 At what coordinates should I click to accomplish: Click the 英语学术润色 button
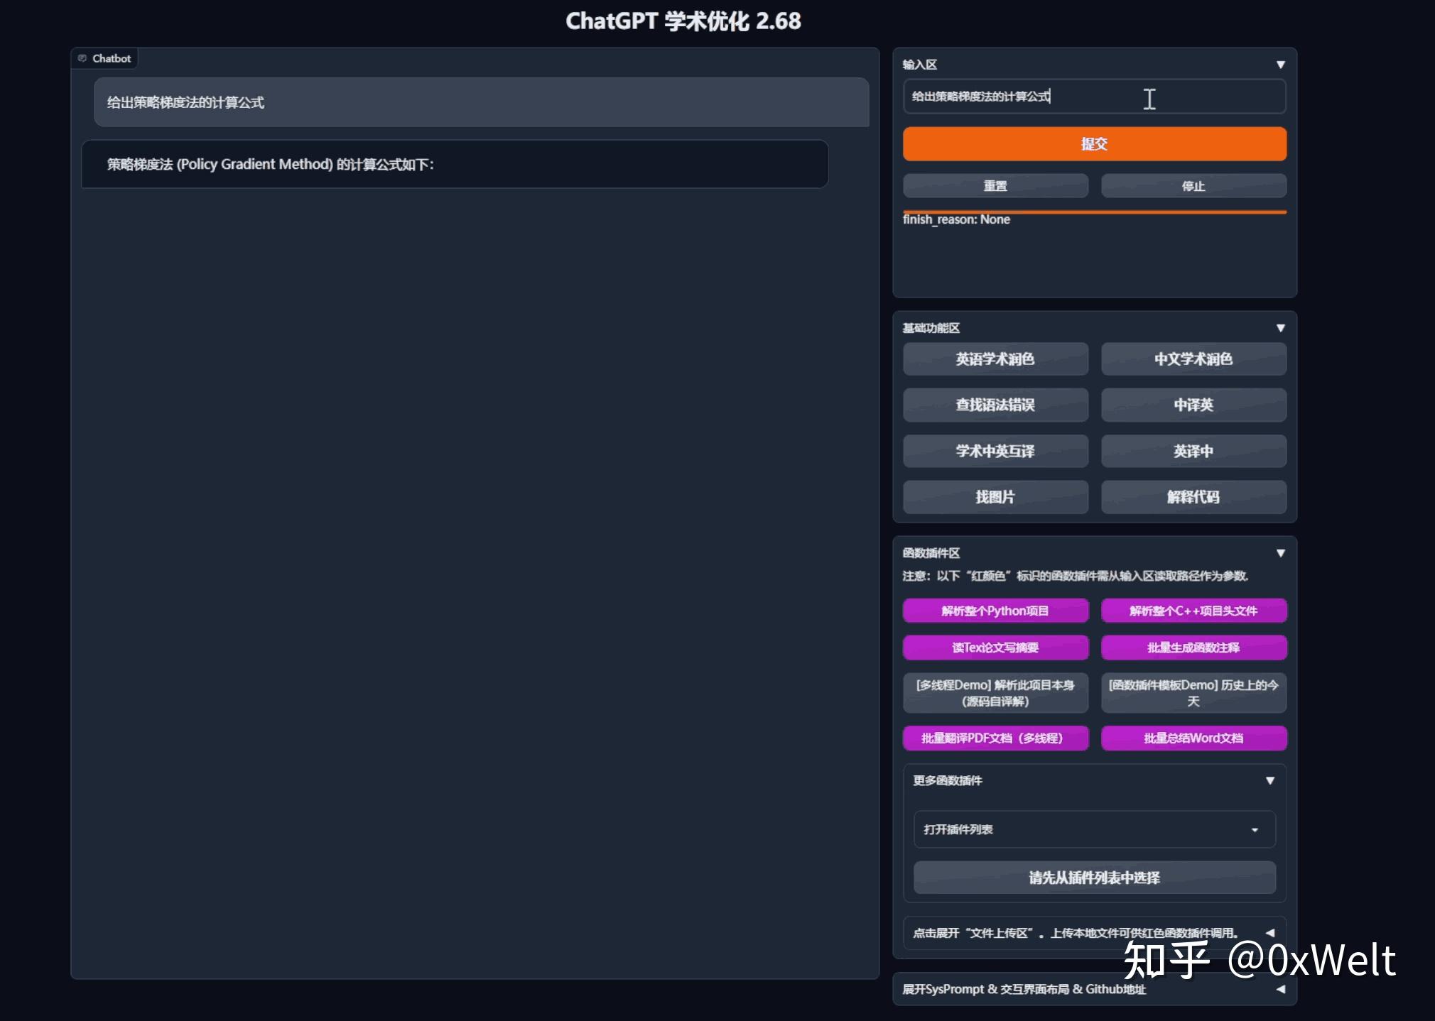point(995,359)
